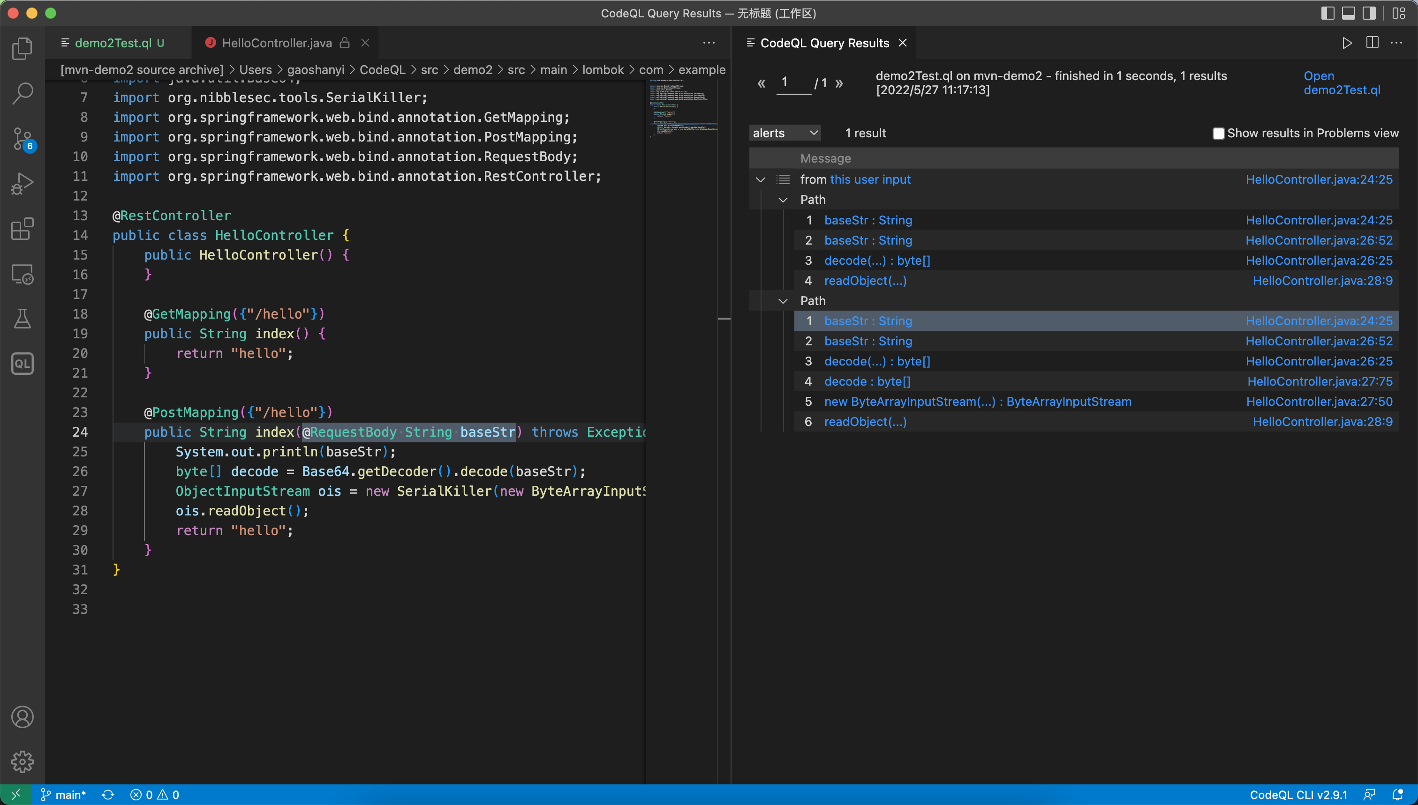Switch to the demo2Test.ql tab
The width and height of the screenshot is (1418, 805).
click(x=113, y=43)
